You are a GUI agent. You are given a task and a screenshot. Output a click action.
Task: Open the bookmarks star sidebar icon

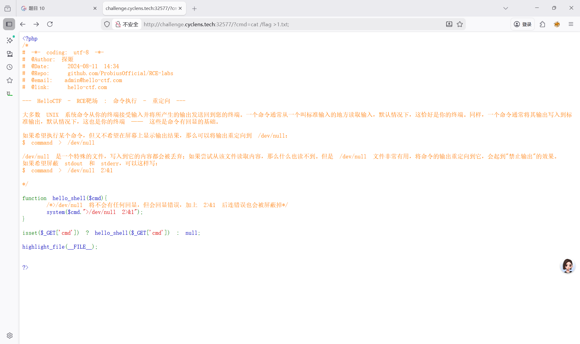pos(10,80)
